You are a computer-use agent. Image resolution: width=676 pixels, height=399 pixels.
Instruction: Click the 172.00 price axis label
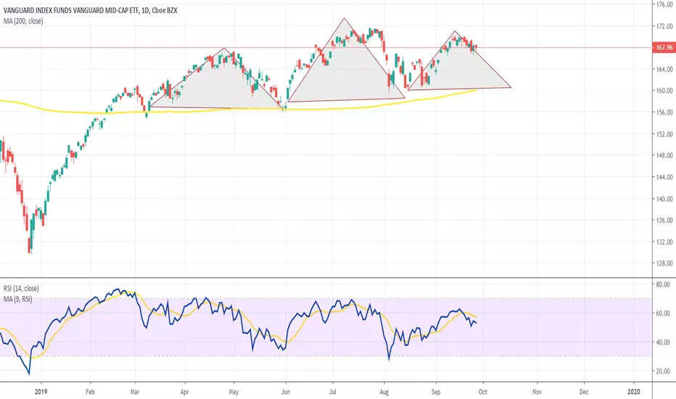click(664, 26)
